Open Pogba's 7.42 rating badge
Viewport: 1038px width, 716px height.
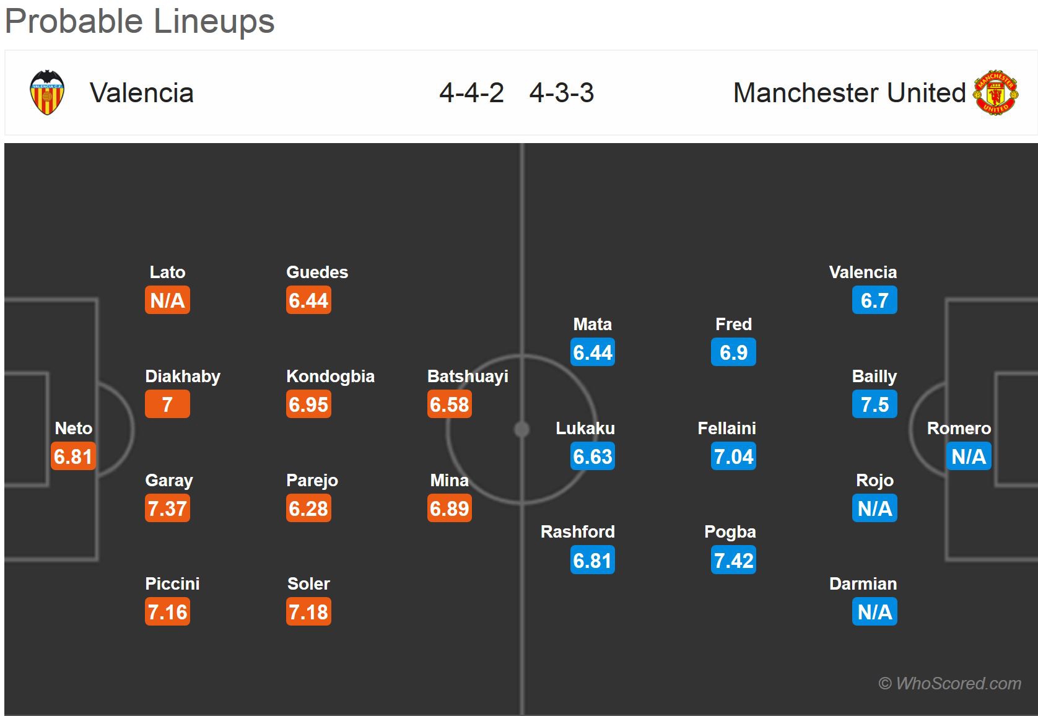coord(733,561)
